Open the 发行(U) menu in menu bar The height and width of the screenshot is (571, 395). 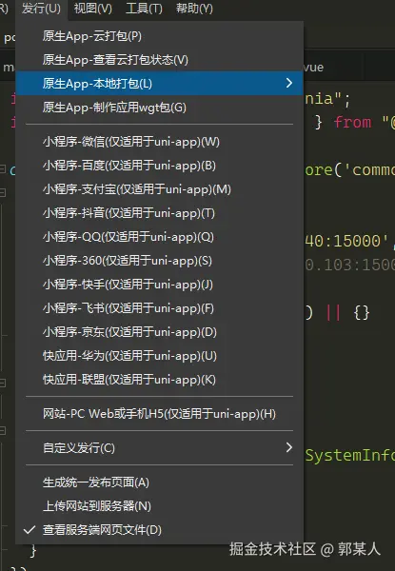tap(41, 9)
